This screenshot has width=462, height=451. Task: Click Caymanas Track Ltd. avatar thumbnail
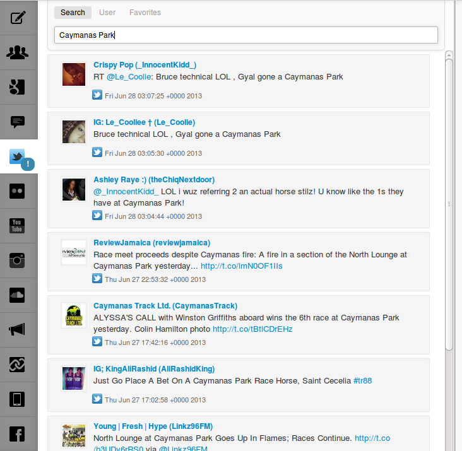[74, 315]
